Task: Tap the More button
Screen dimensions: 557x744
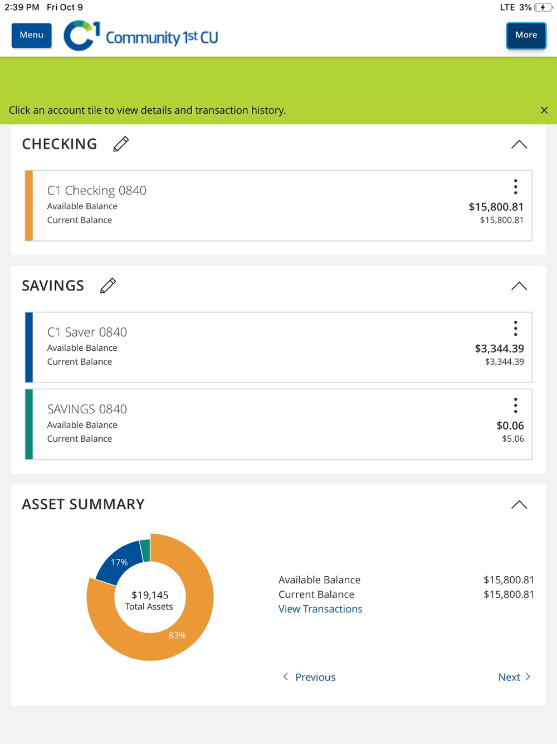Action: pos(526,35)
